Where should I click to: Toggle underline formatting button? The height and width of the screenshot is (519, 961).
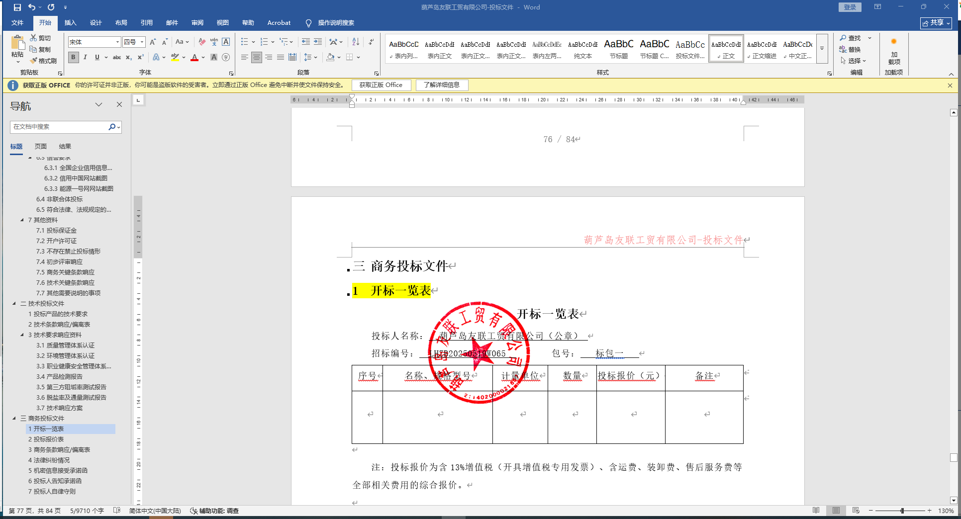97,58
